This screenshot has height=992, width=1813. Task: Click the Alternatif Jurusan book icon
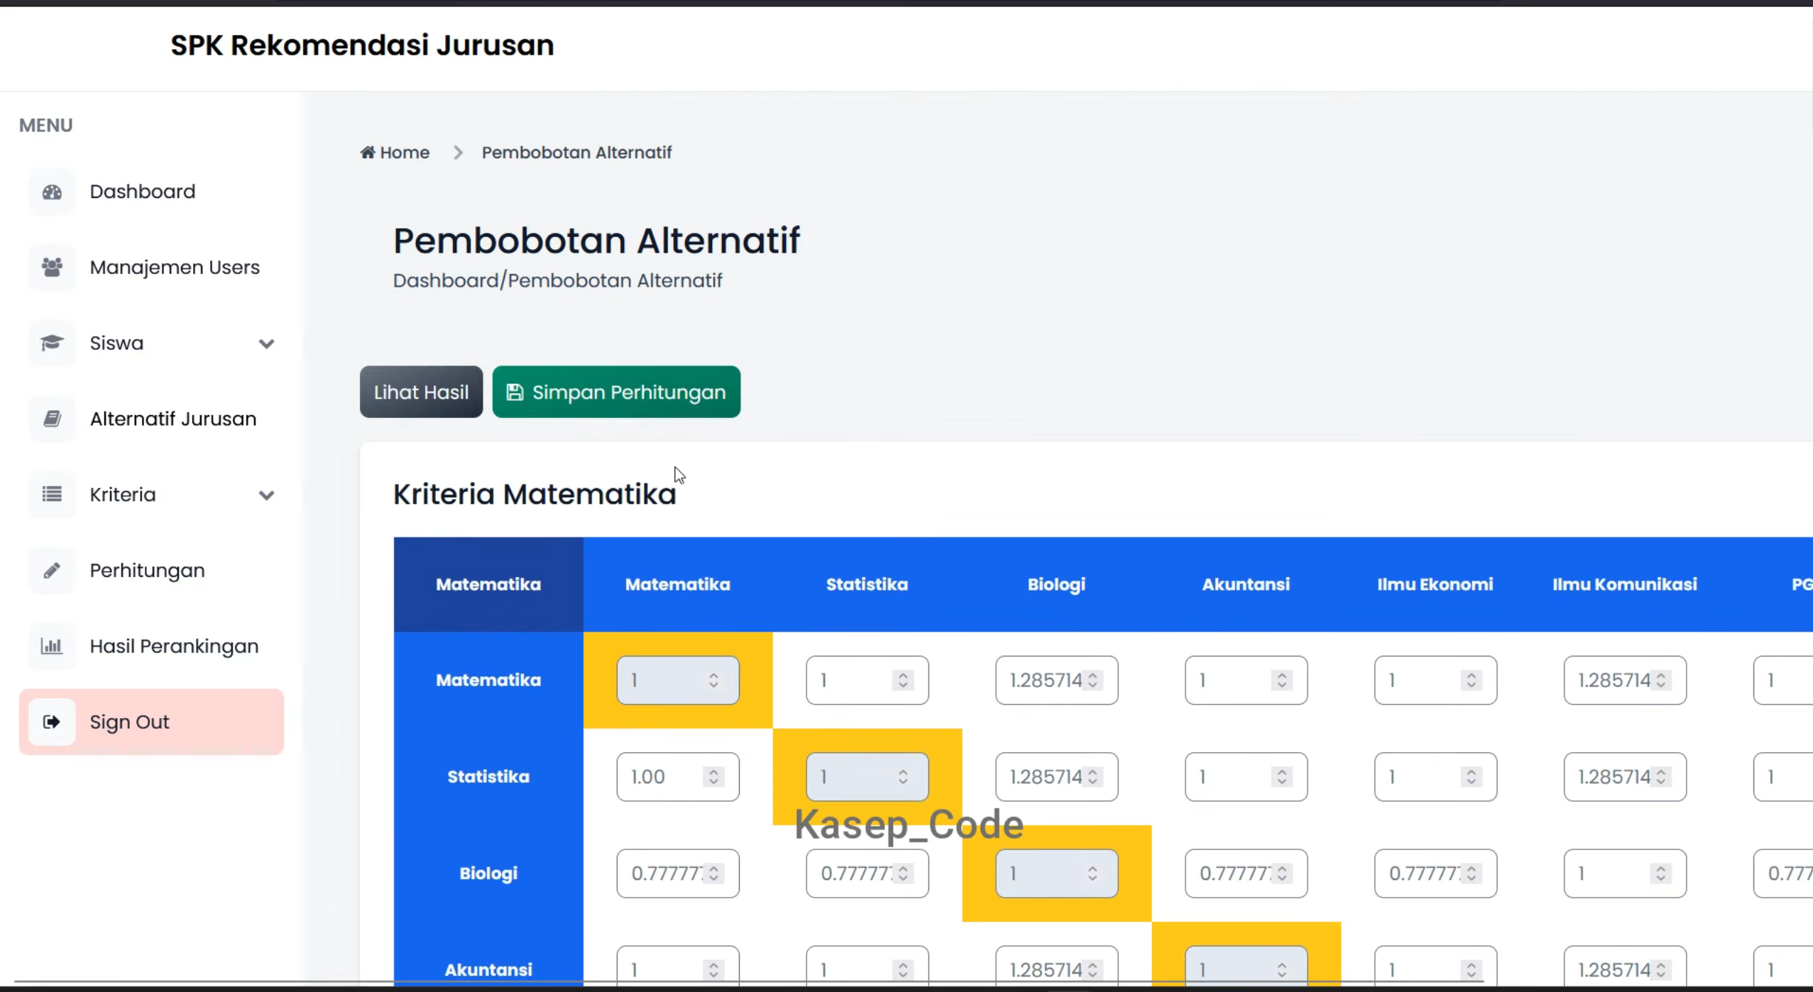pos(52,419)
